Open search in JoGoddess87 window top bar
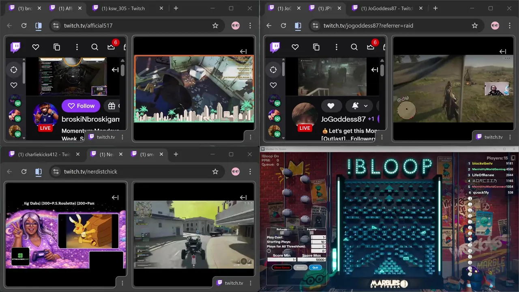Image resolution: width=519 pixels, height=292 pixels. coord(354,47)
